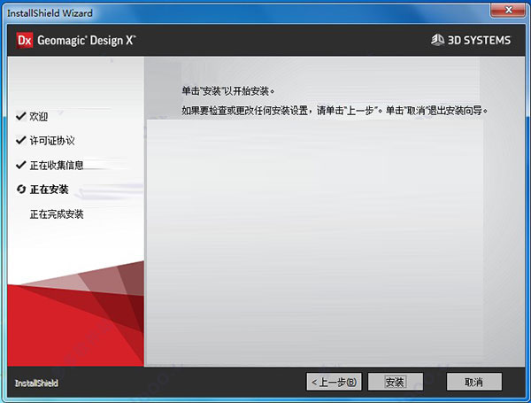Click the checkmark next to 许可证协议
531x403 pixels.
(20, 140)
